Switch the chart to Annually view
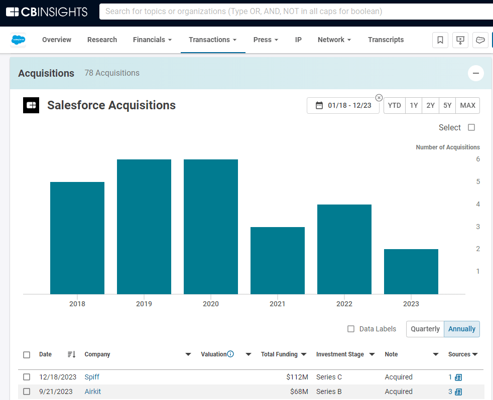 [x=462, y=329]
